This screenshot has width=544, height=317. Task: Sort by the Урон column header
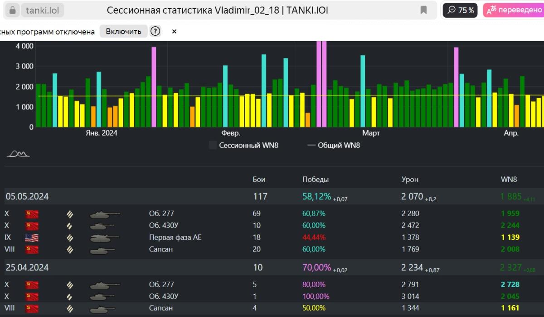click(x=410, y=180)
